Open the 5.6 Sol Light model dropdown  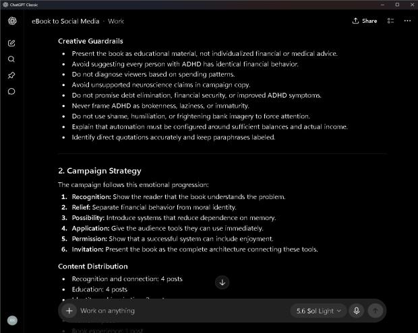click(319, 311)
